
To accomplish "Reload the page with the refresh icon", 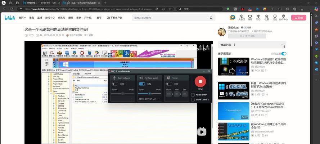I will (x=12, y=9).
